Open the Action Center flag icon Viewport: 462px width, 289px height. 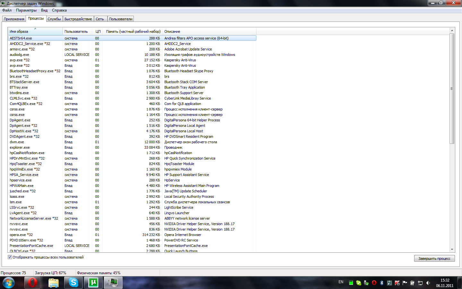point(405,283)
